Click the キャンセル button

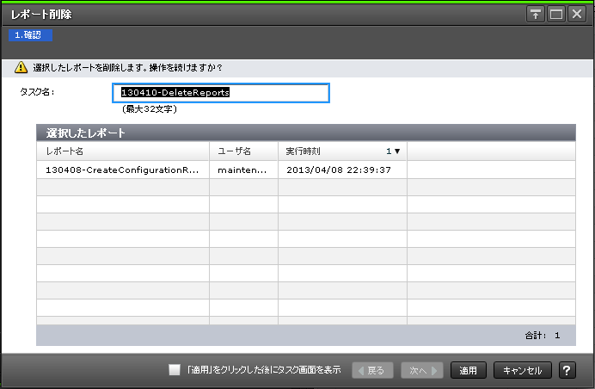coord(523,370)
